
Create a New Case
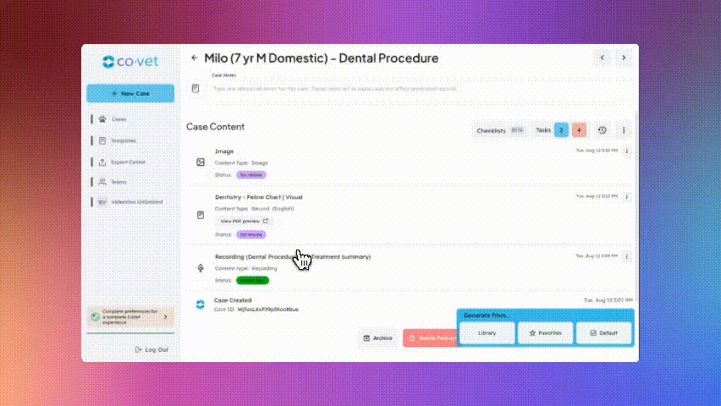pyautogui.click(x=130, y=93)
